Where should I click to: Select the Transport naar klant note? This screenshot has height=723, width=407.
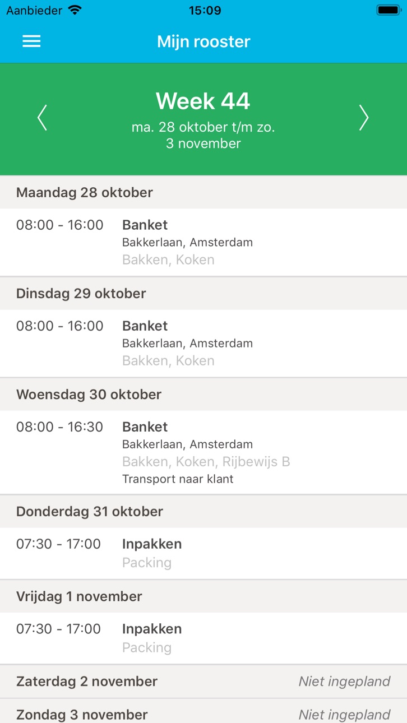(x=178, y=479)
